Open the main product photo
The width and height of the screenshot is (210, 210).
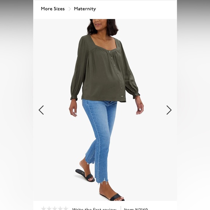pos(105,110)
